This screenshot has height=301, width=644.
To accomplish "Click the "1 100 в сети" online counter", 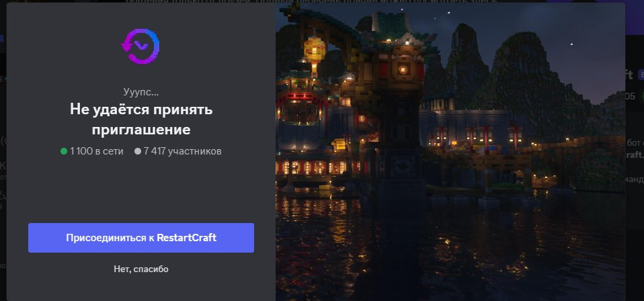I will 97,151.
